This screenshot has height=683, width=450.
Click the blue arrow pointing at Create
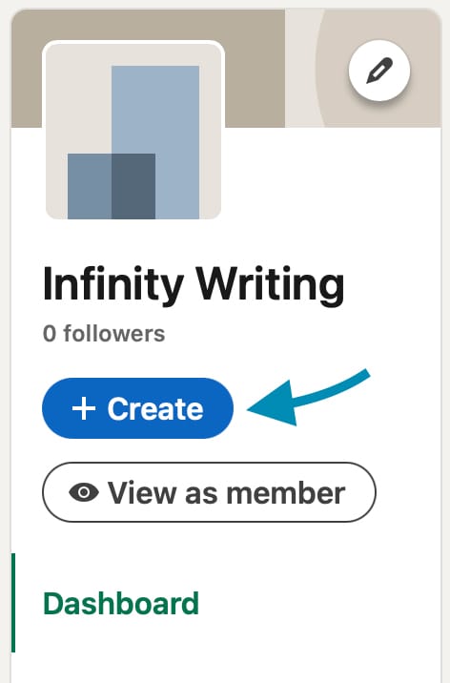[308, 398]
